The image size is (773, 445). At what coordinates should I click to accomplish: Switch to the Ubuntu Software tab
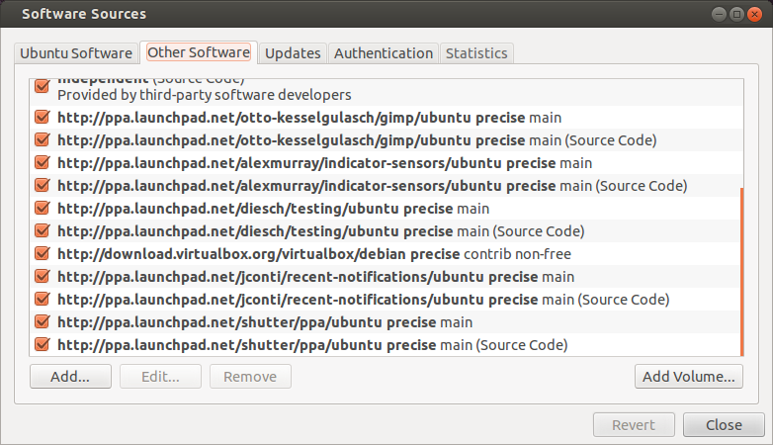(x=76, y=53)
